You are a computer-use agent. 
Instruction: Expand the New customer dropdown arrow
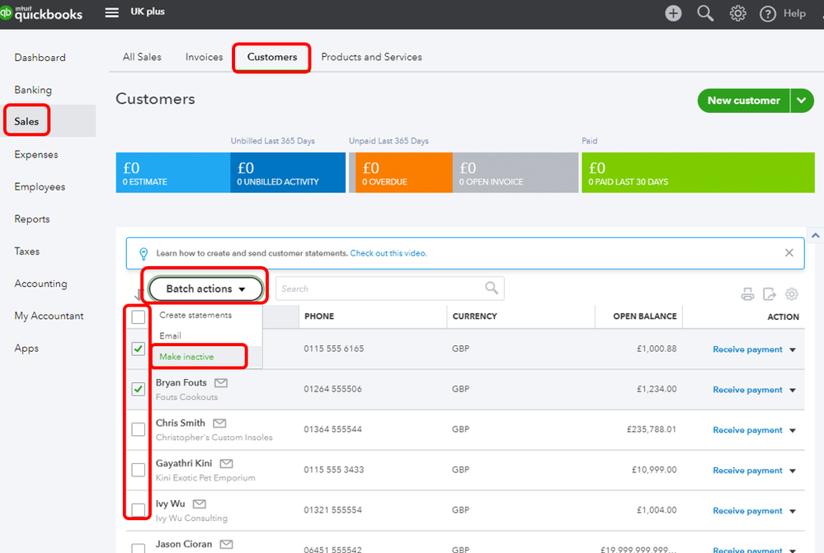tap(802, 101)
